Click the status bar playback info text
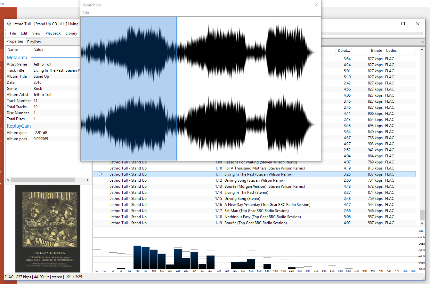 tap(43, 277)
